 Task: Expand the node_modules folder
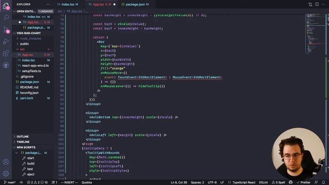click(x=30, y=39)
